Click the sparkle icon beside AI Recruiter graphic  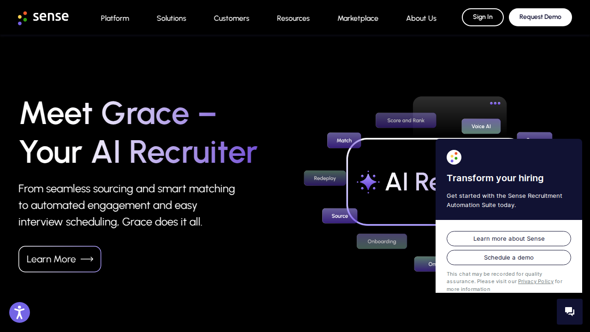pos(368,182)
